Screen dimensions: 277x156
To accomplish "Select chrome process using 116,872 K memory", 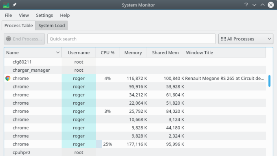I will coord(135,78).
